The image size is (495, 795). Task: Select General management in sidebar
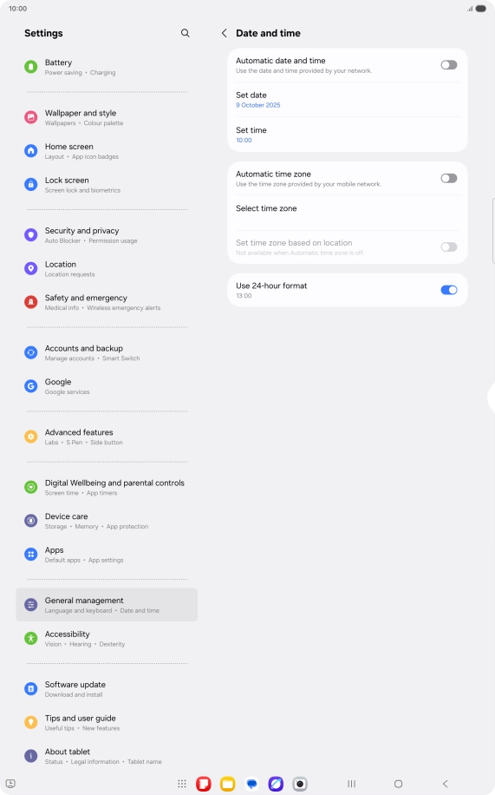107,605
